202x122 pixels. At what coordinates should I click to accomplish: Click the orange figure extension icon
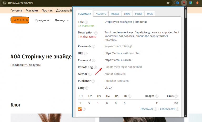click(197, 3)
